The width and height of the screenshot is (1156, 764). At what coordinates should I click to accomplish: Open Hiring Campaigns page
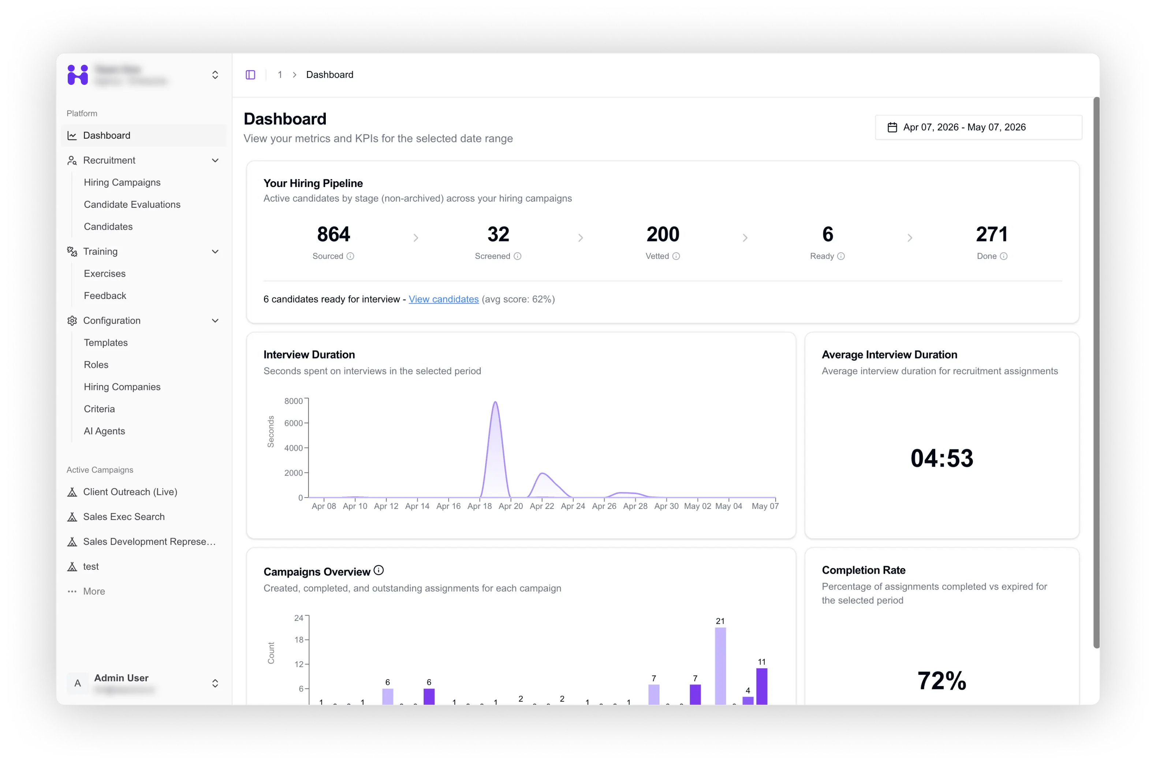122,182
